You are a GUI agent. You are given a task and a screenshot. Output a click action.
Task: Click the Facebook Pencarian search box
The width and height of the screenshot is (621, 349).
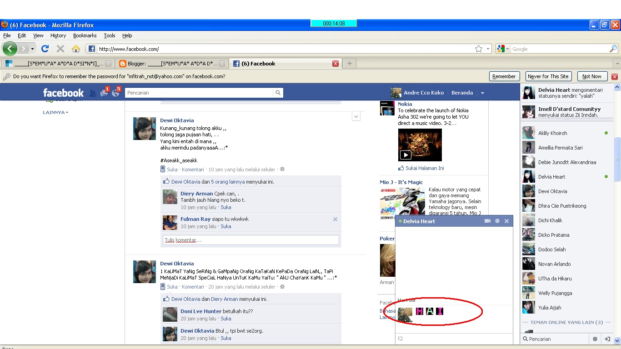[x=199, y=93]
